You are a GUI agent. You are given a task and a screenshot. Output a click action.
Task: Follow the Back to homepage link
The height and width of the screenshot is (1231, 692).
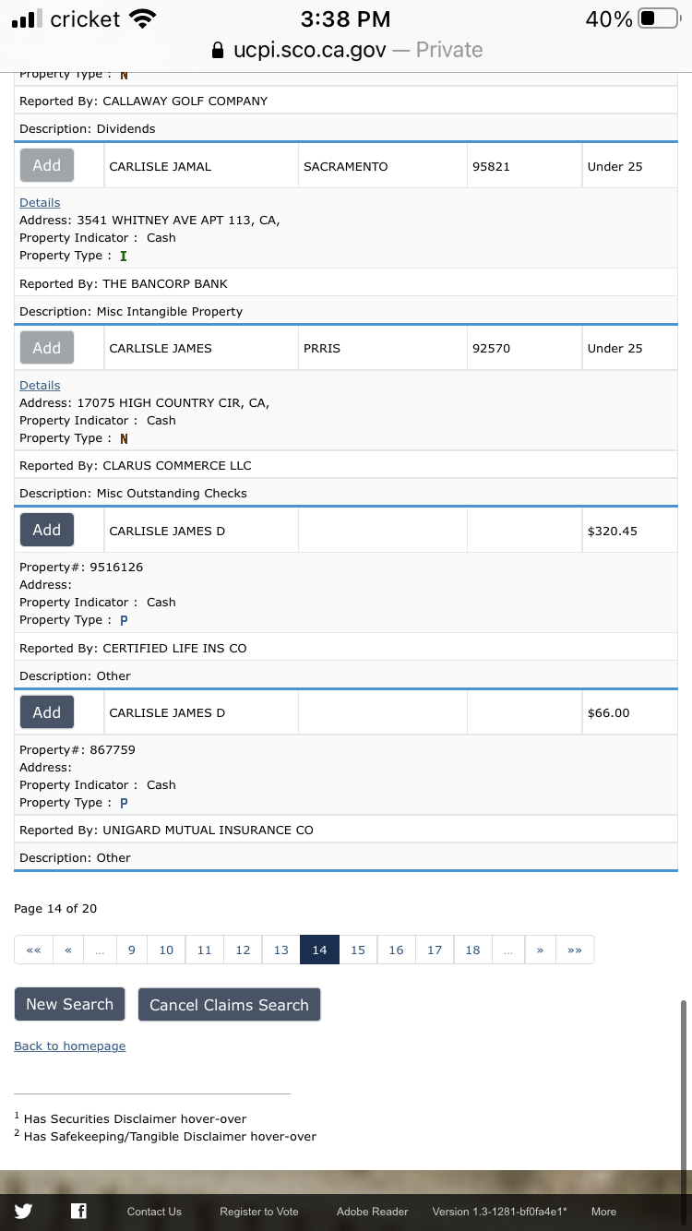70,1046
